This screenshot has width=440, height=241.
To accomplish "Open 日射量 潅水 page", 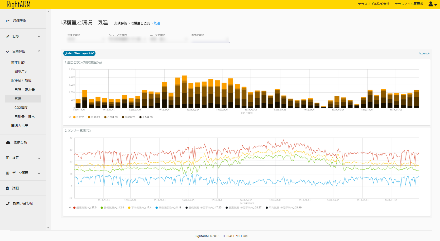I will coord(25,117).
